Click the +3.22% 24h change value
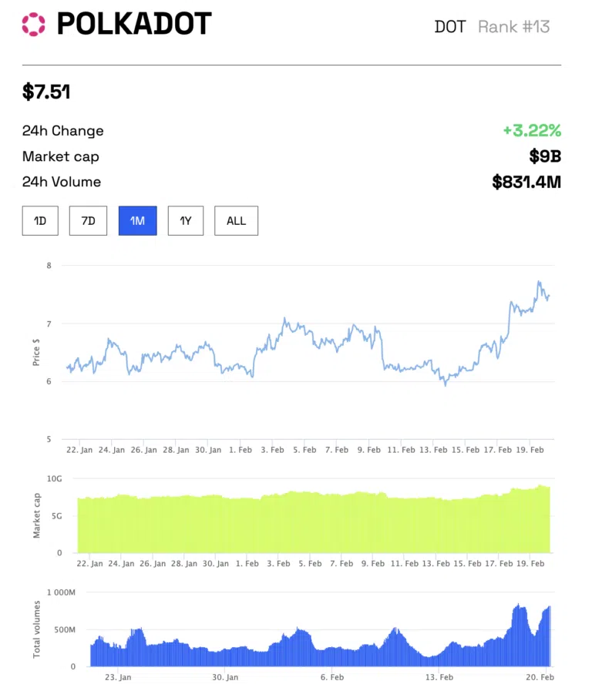The width and height of the screenshot is (592, 684). coord(532,130)
